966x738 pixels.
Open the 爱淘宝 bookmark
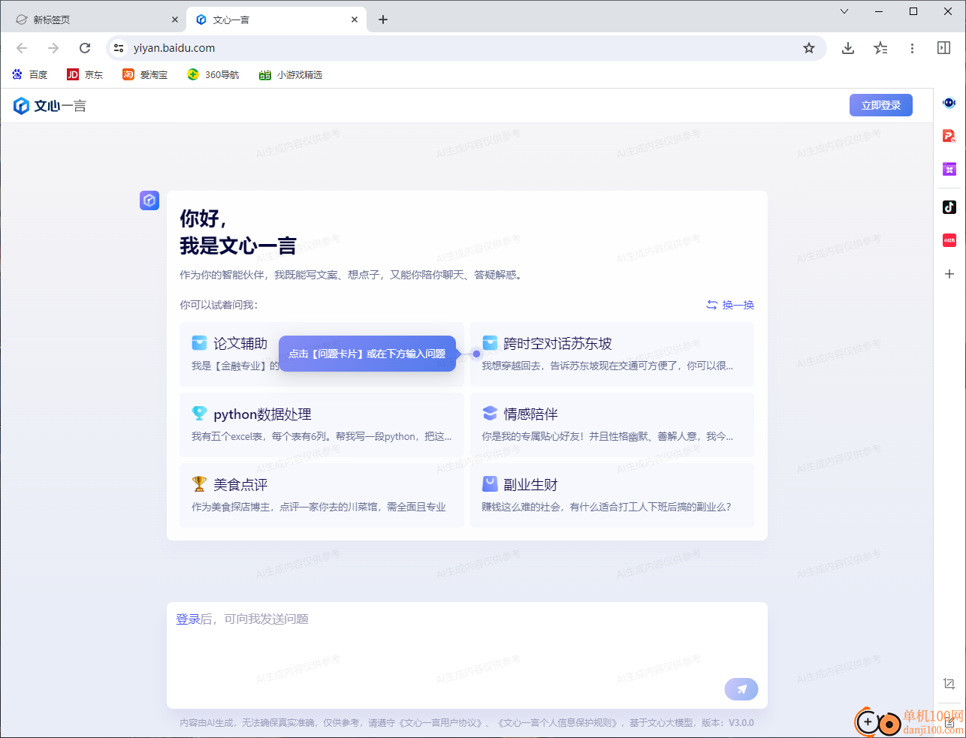[145, 74]
